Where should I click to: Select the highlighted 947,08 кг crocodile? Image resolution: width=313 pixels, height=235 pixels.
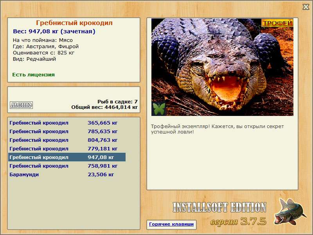coord(67,157)
